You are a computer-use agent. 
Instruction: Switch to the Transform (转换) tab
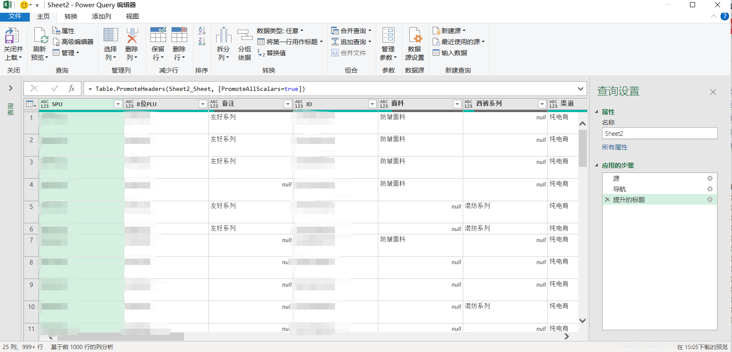tap(71, 17)
